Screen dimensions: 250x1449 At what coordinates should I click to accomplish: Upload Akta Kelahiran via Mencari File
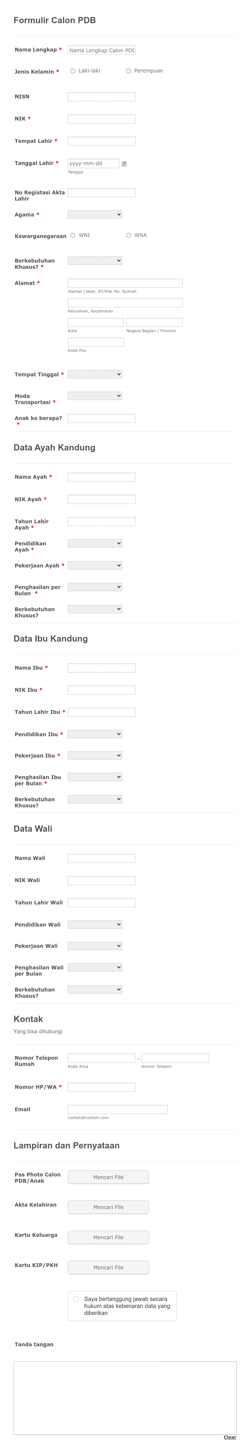point(108,1207)
